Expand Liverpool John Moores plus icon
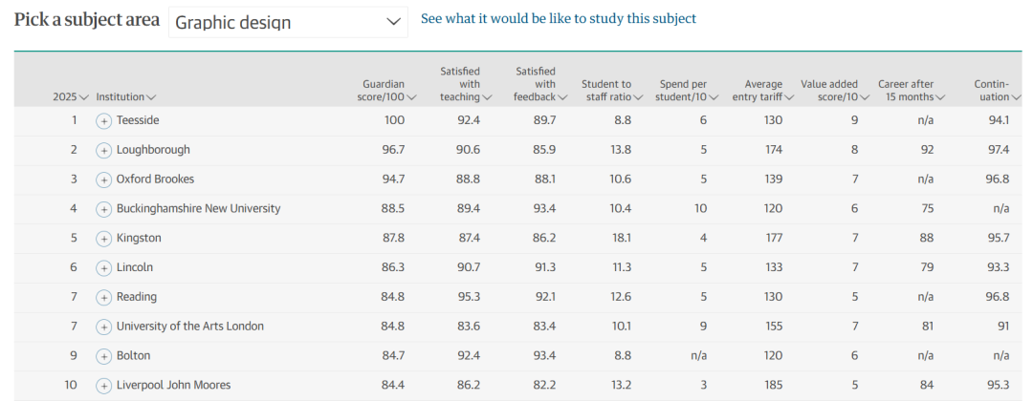The width and height of the screenshot is (1033, 401). coord(103,386)
